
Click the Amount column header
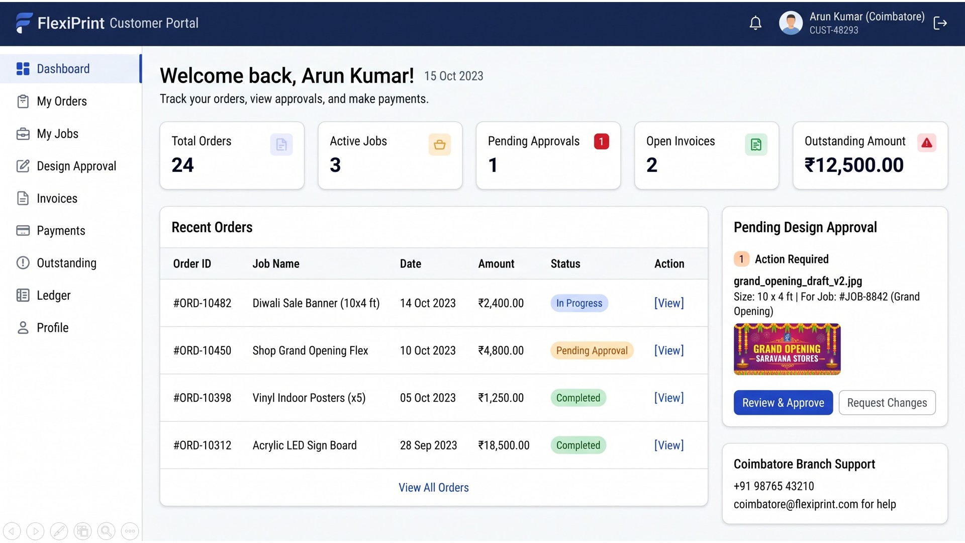(496, 263)
